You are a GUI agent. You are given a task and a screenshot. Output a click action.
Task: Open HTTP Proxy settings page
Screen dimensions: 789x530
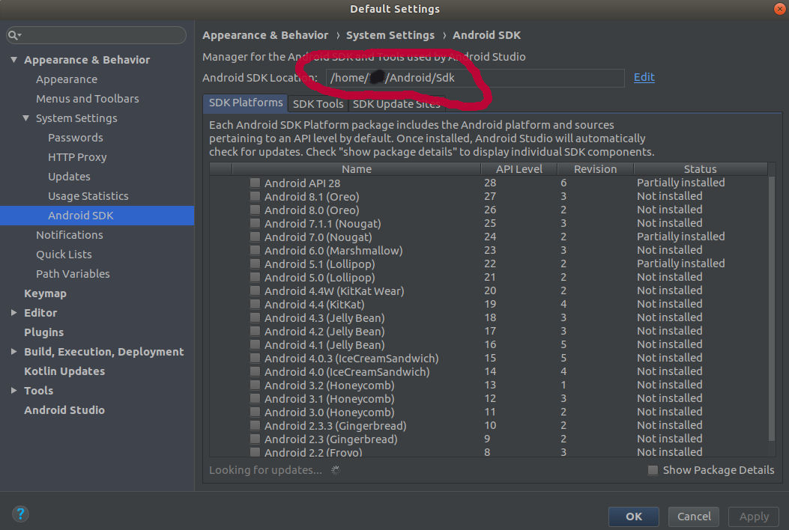(77, 157)
